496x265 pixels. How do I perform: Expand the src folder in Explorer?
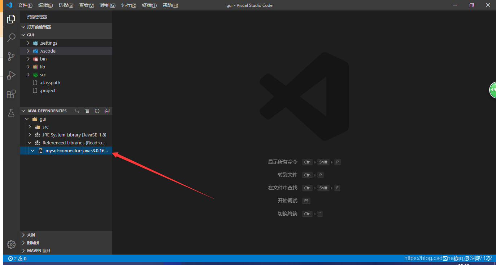(x=66, y=75)
